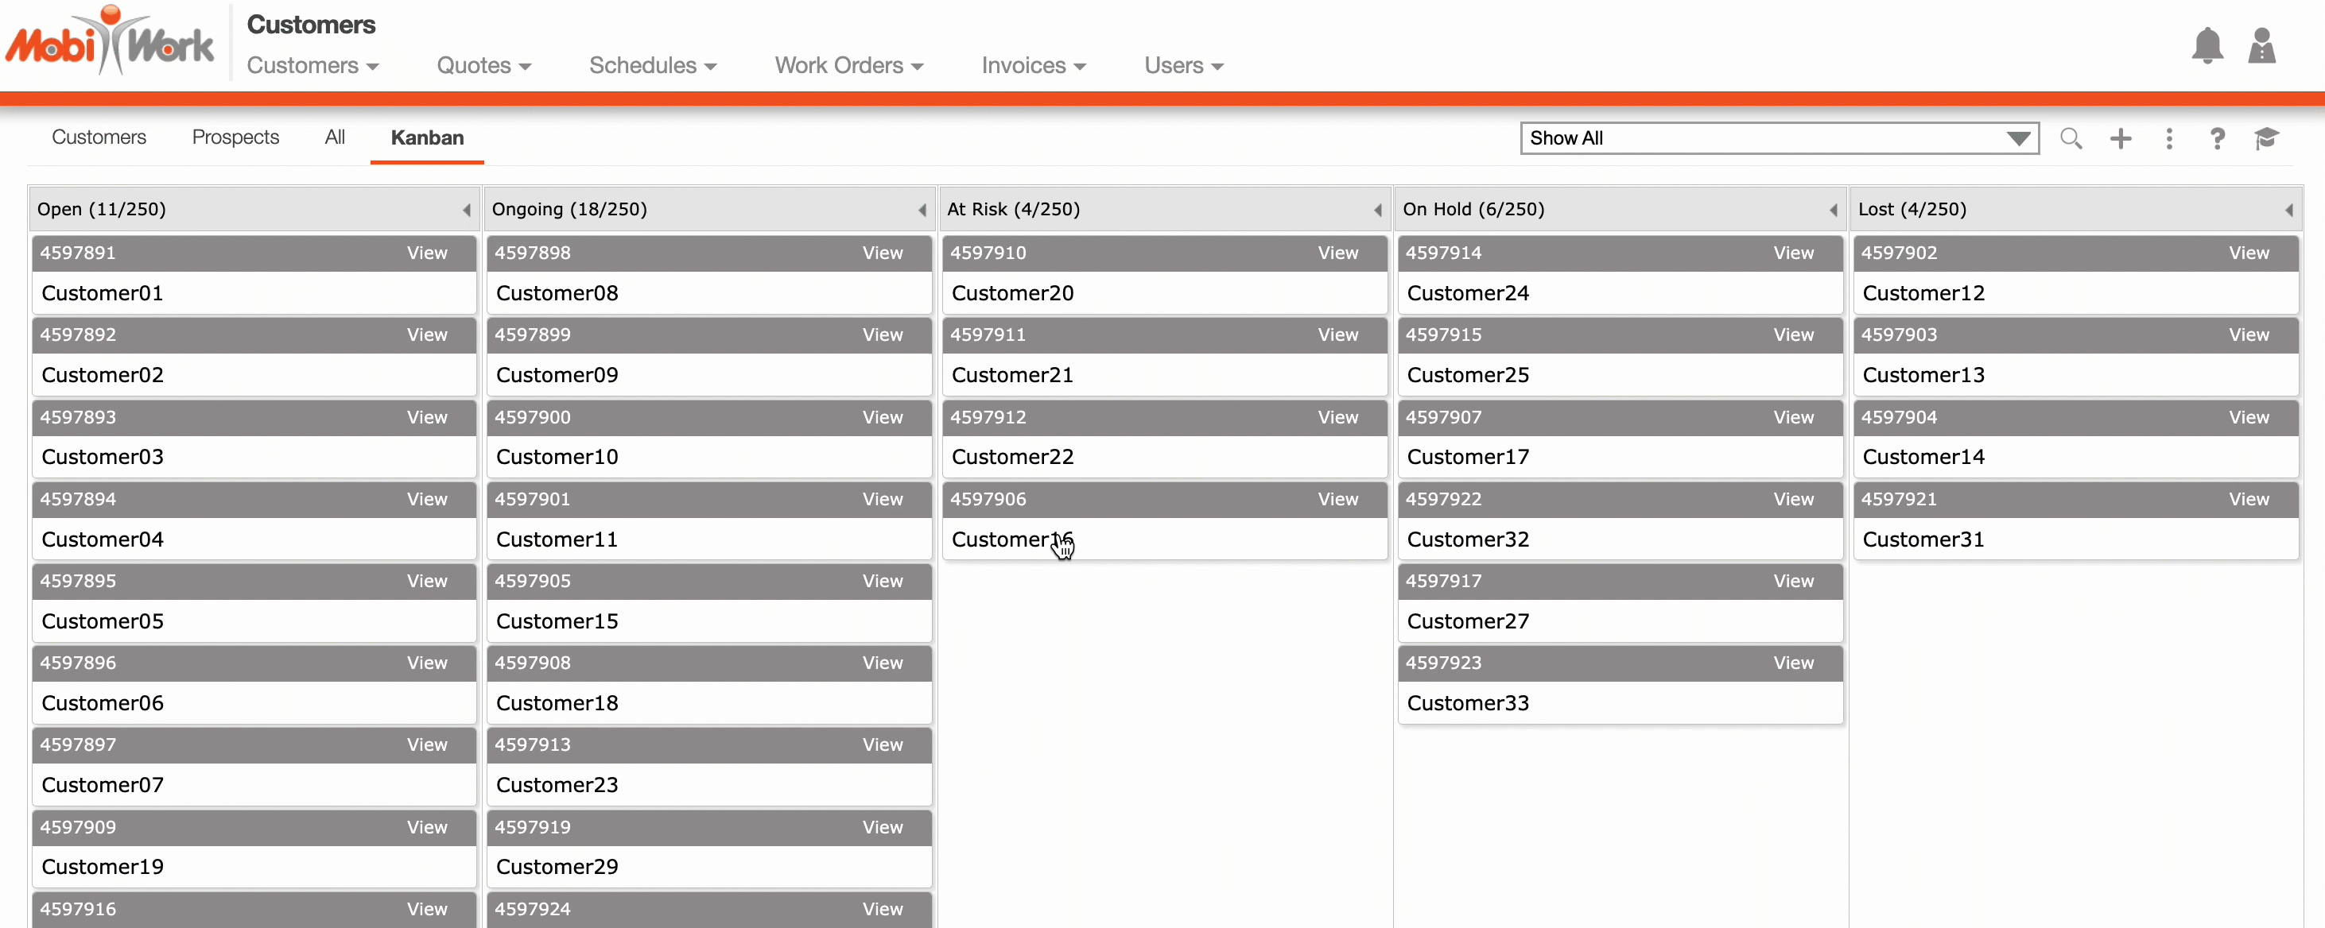Click the plus icon to add customer
This screenshot has width=2325, height=928.
2120,139
